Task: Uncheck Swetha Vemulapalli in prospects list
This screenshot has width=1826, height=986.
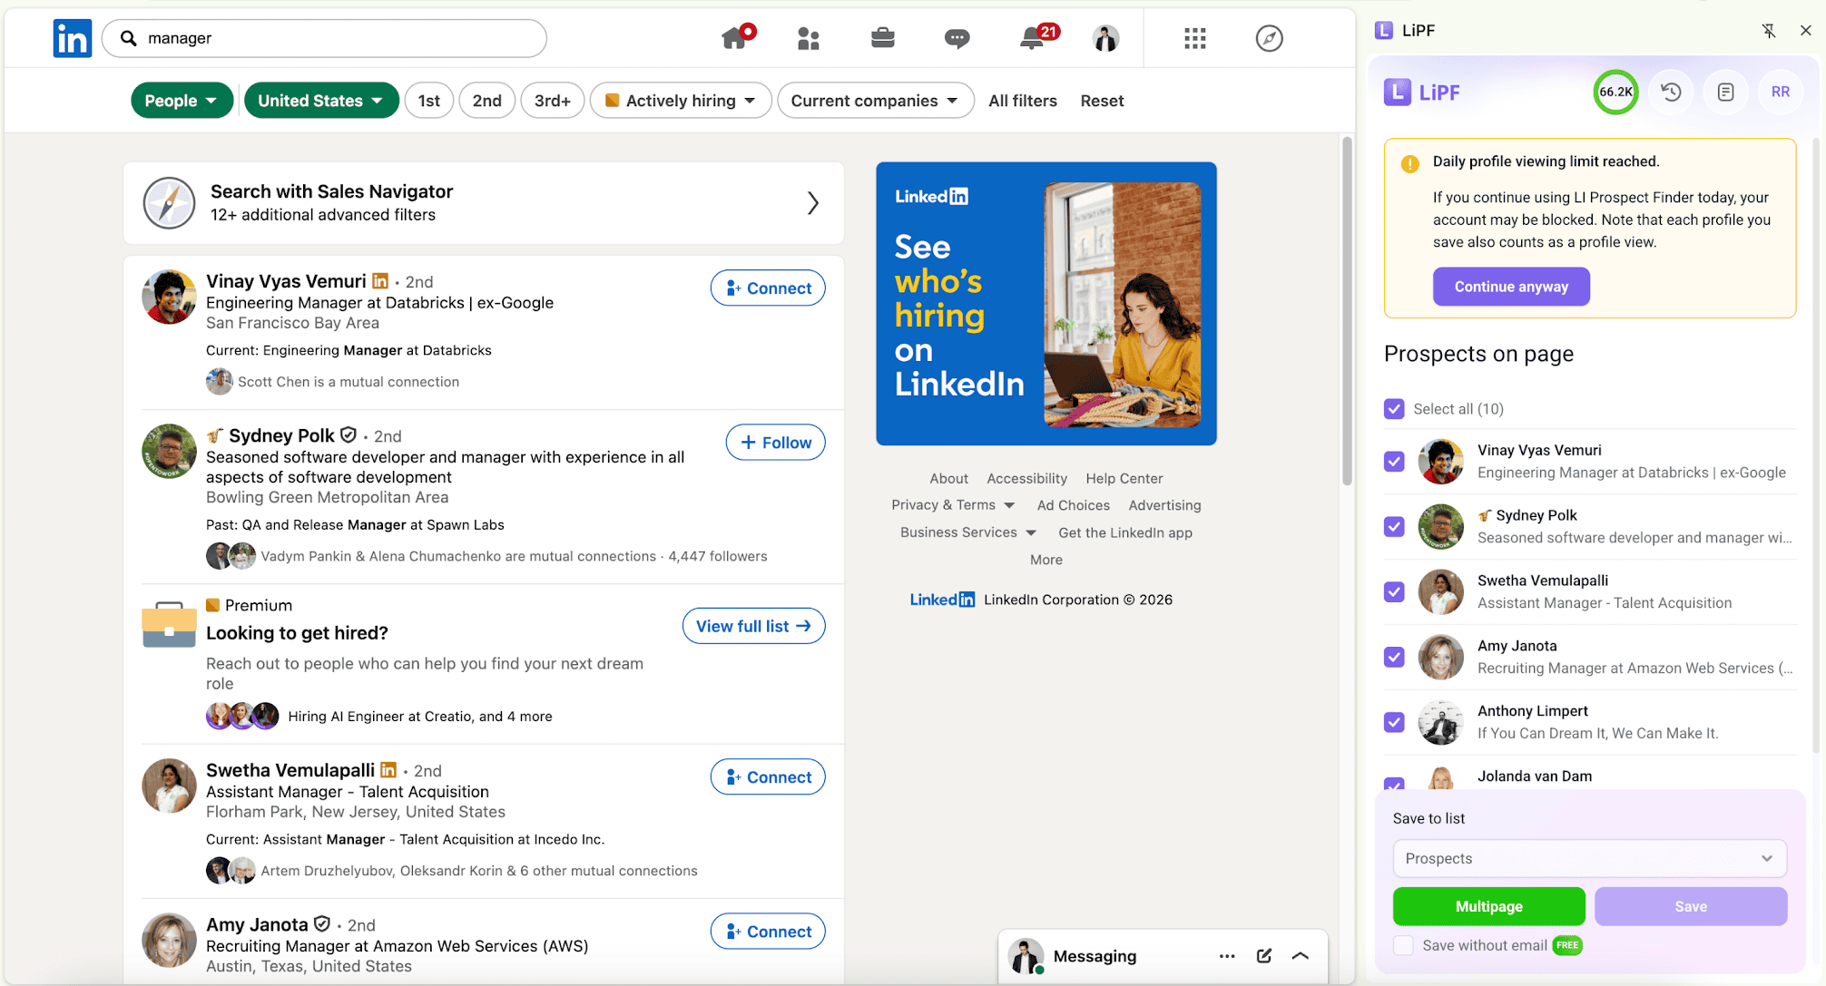Action: (1394, 592)
